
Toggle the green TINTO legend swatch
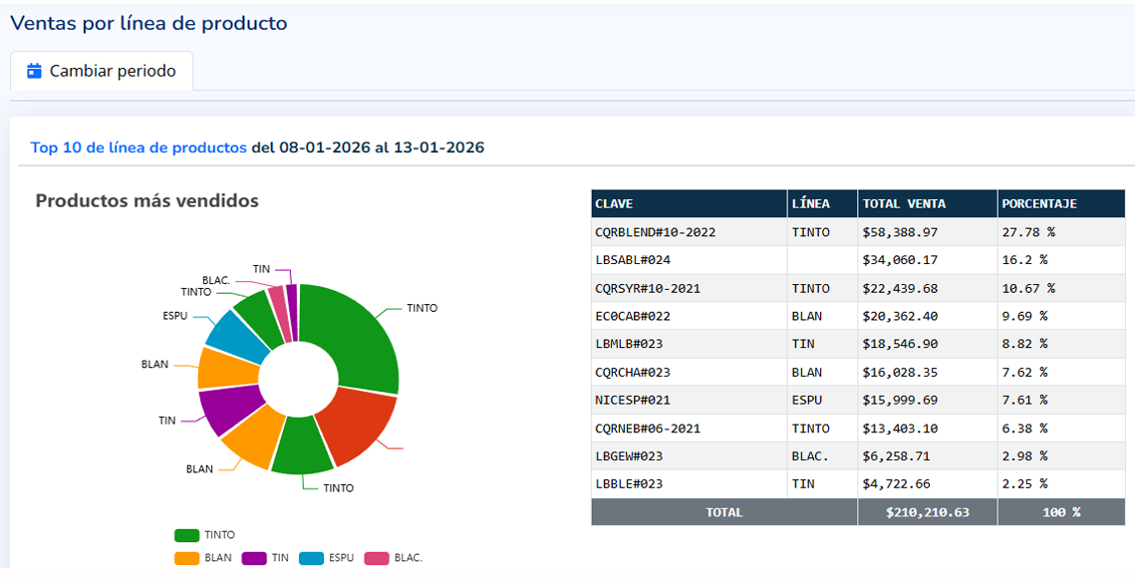pyautogui.click(x=186, y=535)
